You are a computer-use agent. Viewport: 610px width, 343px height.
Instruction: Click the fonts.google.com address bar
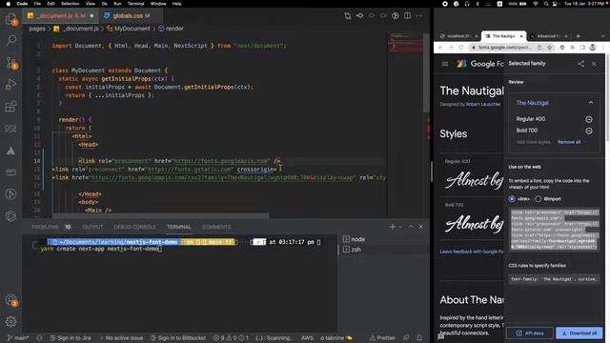(x=504, y=47)
